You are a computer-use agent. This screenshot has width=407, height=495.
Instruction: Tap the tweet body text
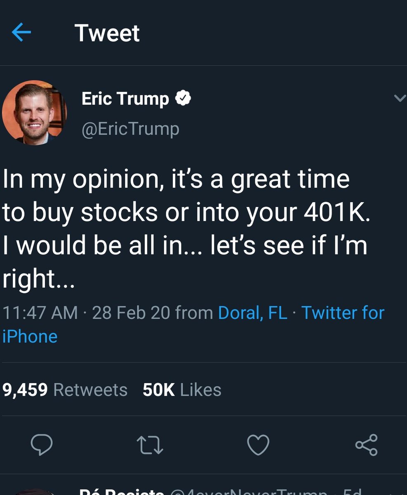point(186,229)
